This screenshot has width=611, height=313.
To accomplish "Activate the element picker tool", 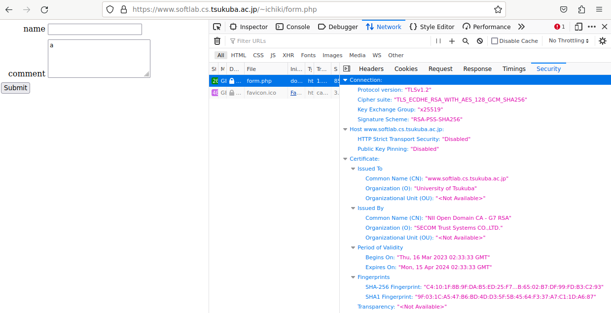I will 217,27.
